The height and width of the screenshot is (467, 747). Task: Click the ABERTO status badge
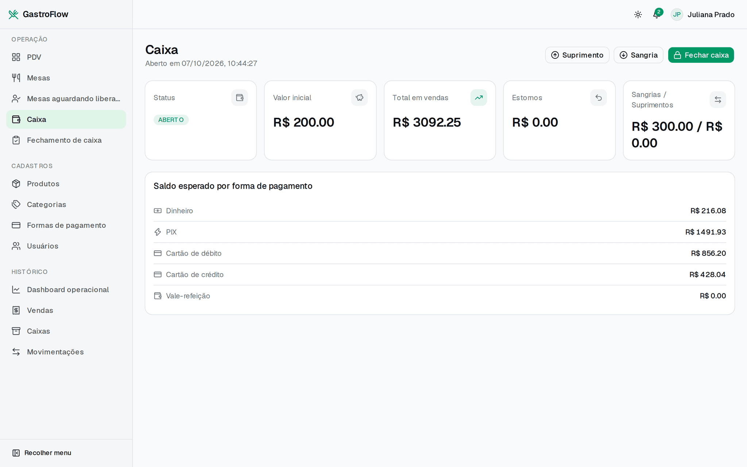[171, 120]
